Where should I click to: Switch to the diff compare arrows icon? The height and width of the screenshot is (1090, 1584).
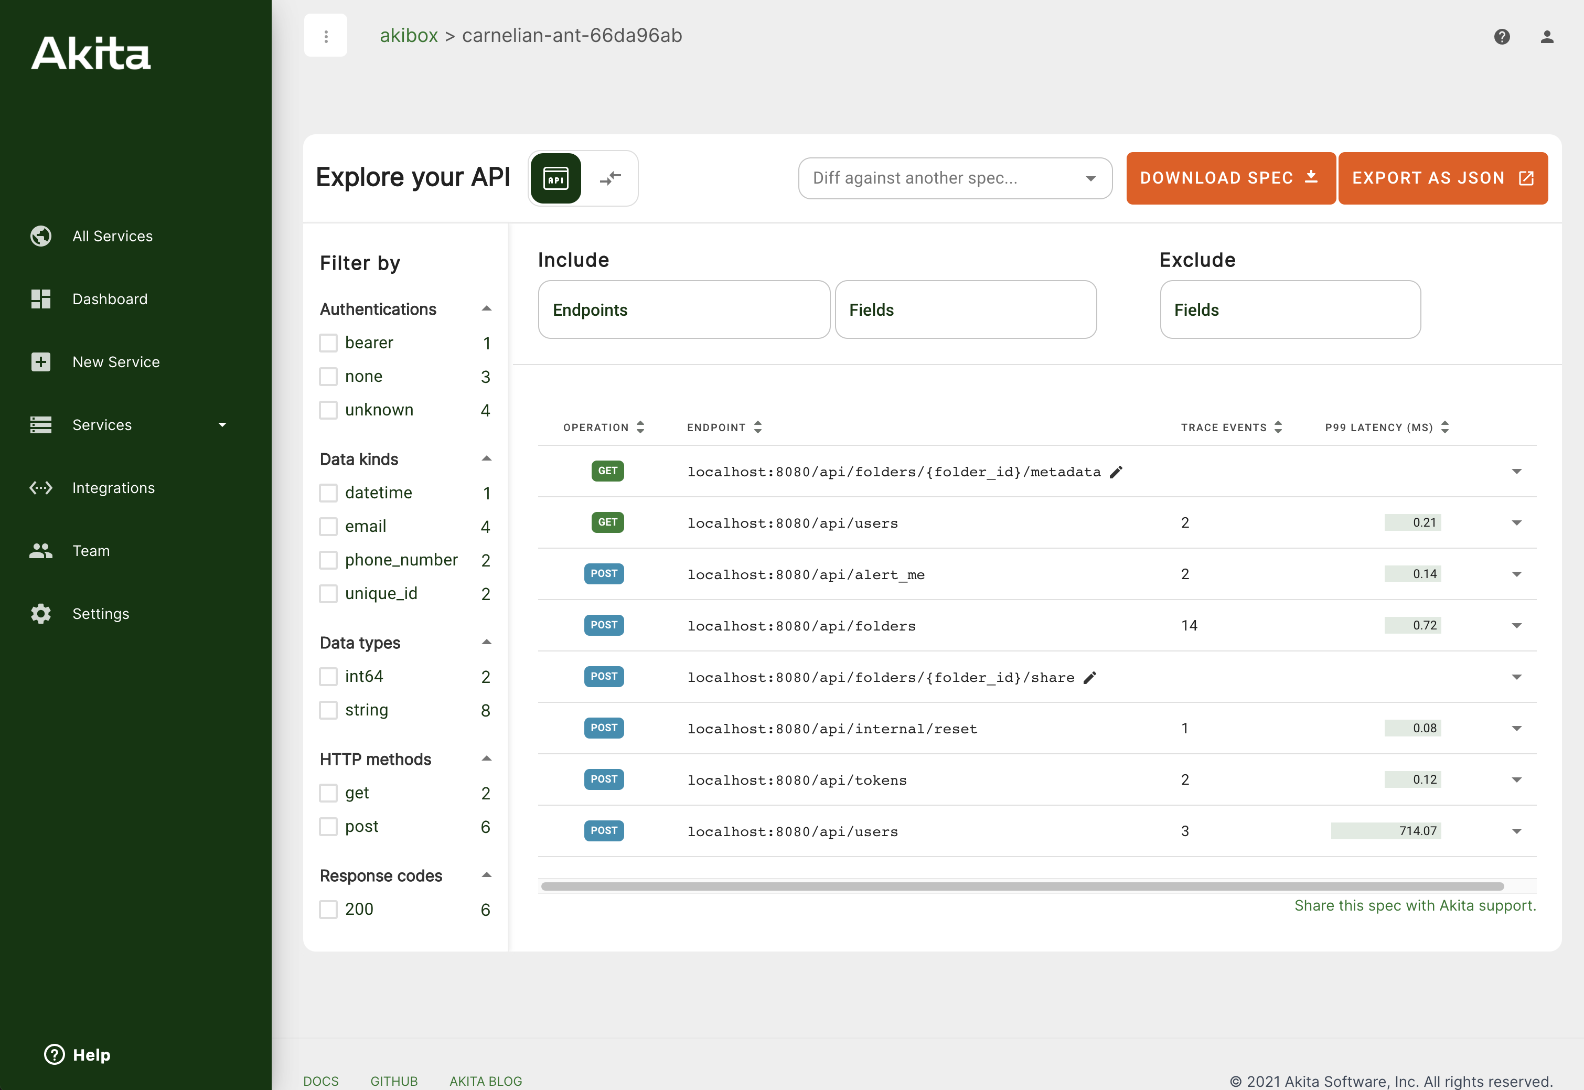coord(609,178)
